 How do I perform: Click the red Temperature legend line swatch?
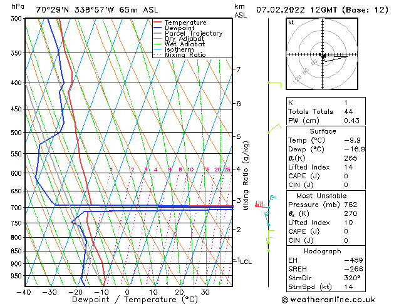point(158,22)
